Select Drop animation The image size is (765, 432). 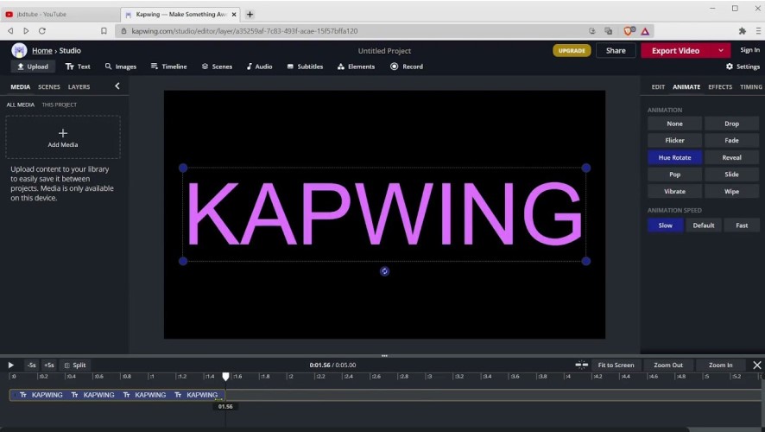(x=731, y=124)
